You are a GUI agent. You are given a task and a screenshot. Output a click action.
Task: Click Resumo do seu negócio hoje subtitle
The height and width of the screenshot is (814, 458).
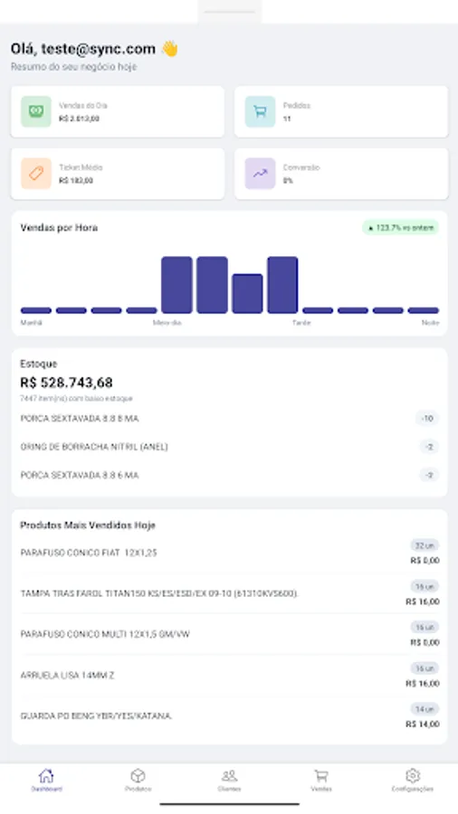pos(73,67)
